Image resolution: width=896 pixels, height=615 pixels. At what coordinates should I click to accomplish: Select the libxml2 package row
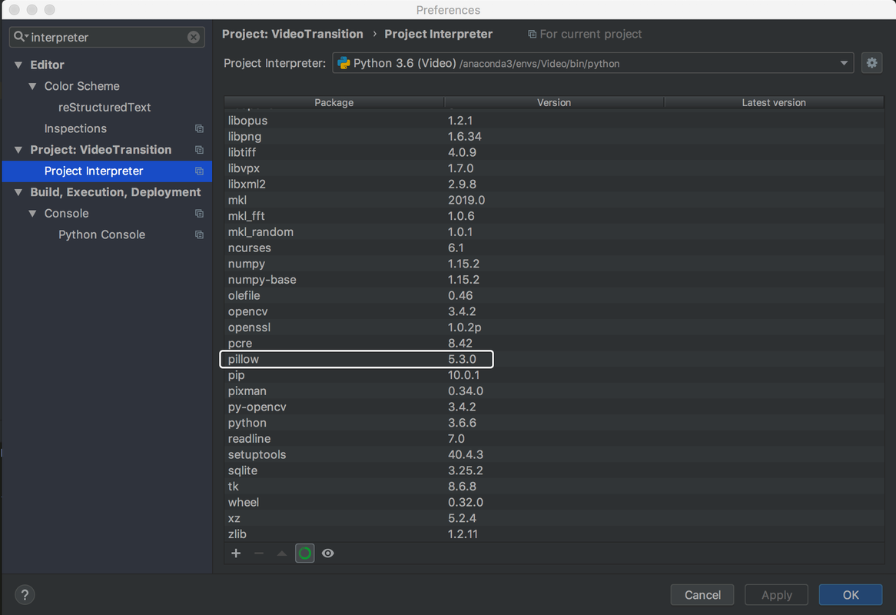554,184
